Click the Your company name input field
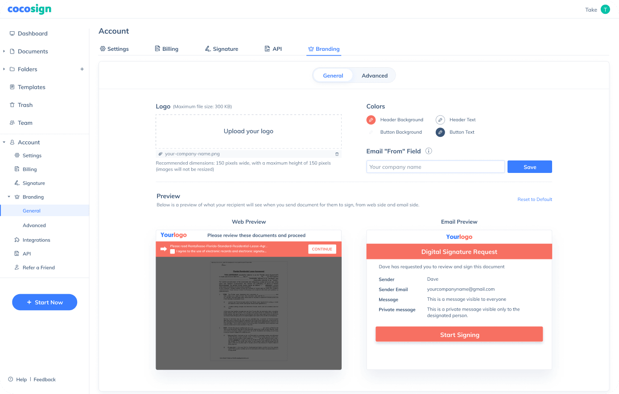This screenshot has width=619, height=394. pos(435,167)
